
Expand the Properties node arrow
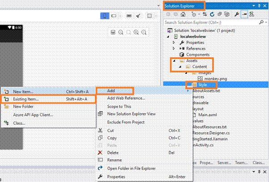(x=174, y=42)
